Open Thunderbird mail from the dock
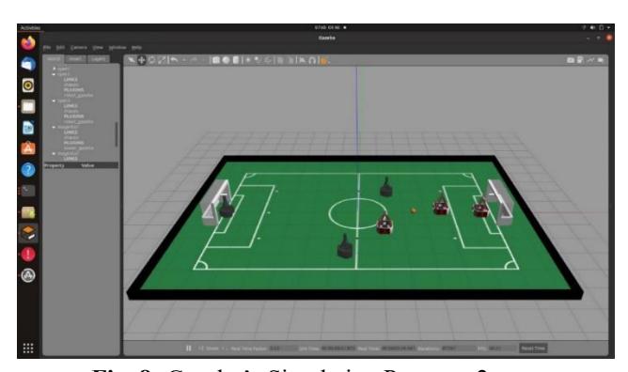Viewport: 628px width, 372px height. (28, 64)
